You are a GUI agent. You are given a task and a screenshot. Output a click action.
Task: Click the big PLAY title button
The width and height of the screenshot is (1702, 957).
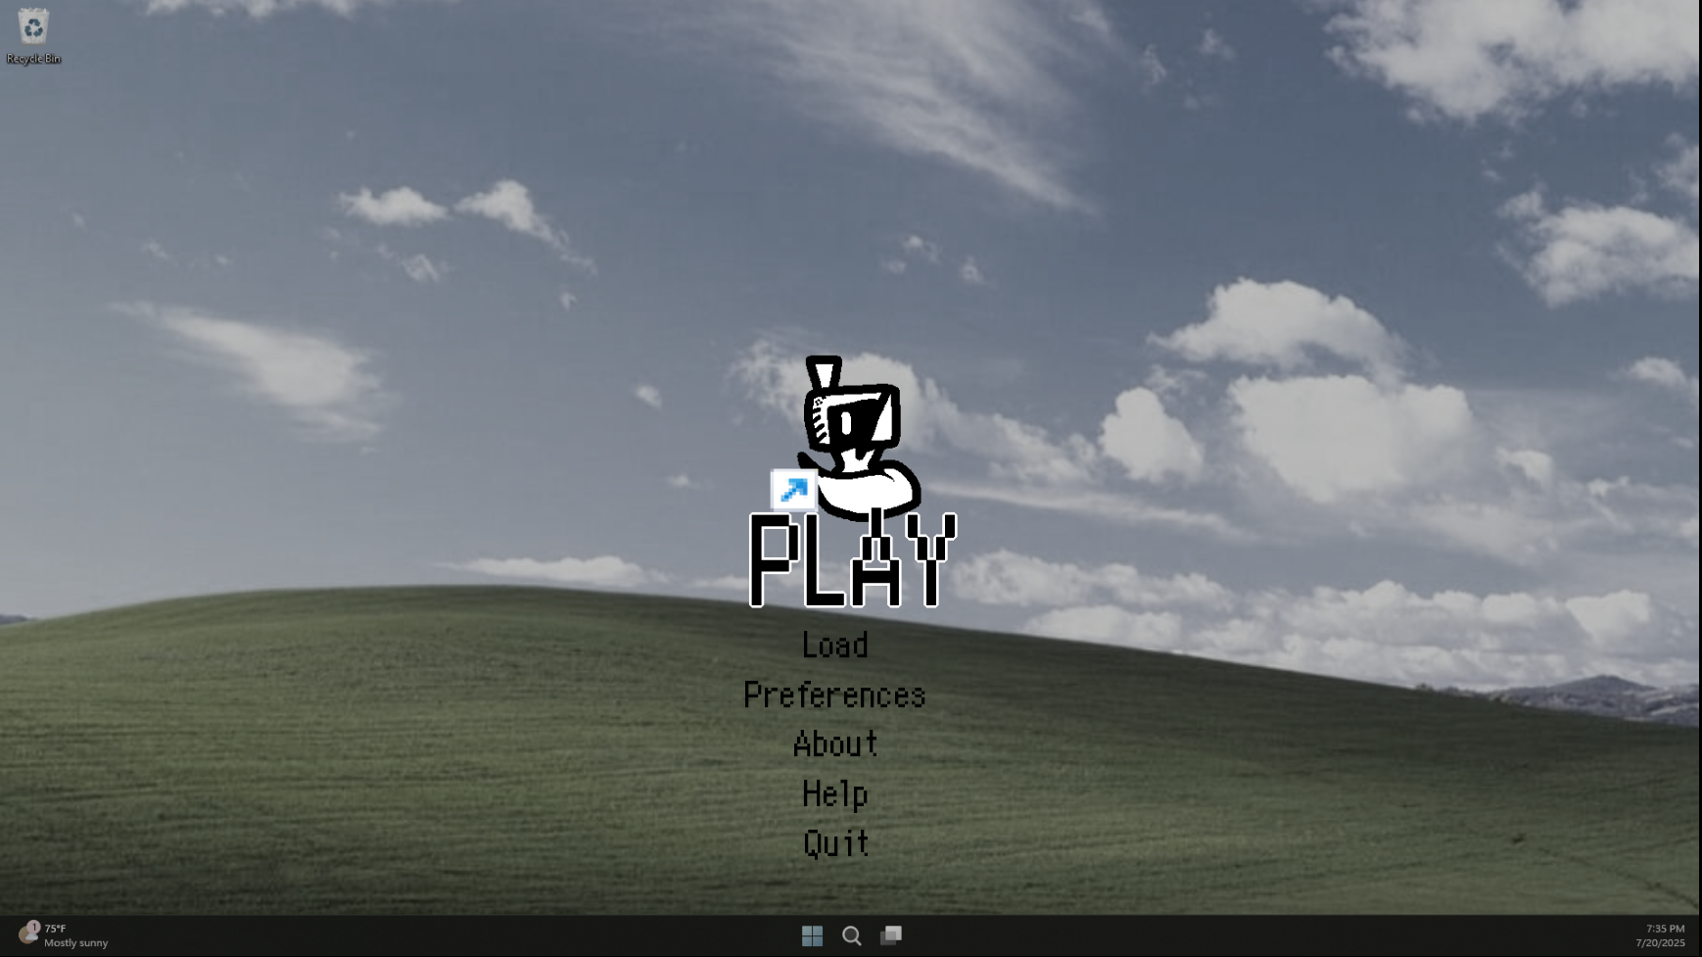[x=852, y=561]
